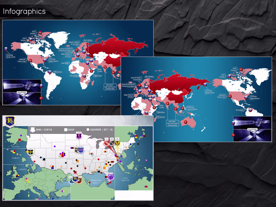
Task: Select the 16th Air Force emblem
Action: pos(10,122)
